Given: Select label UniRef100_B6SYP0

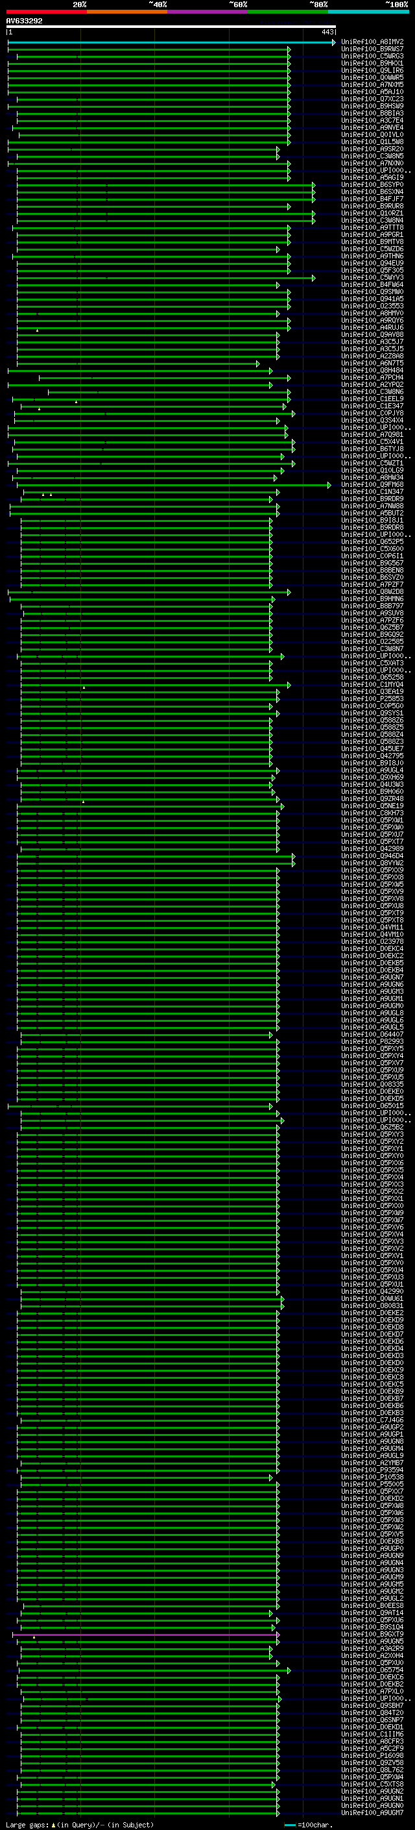Looking at the screenshot, I should [x=372, y=185].
